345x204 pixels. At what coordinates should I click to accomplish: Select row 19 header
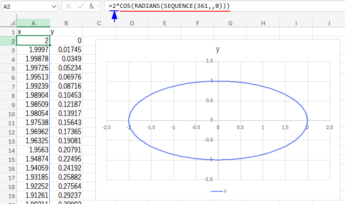pos(8,196)
